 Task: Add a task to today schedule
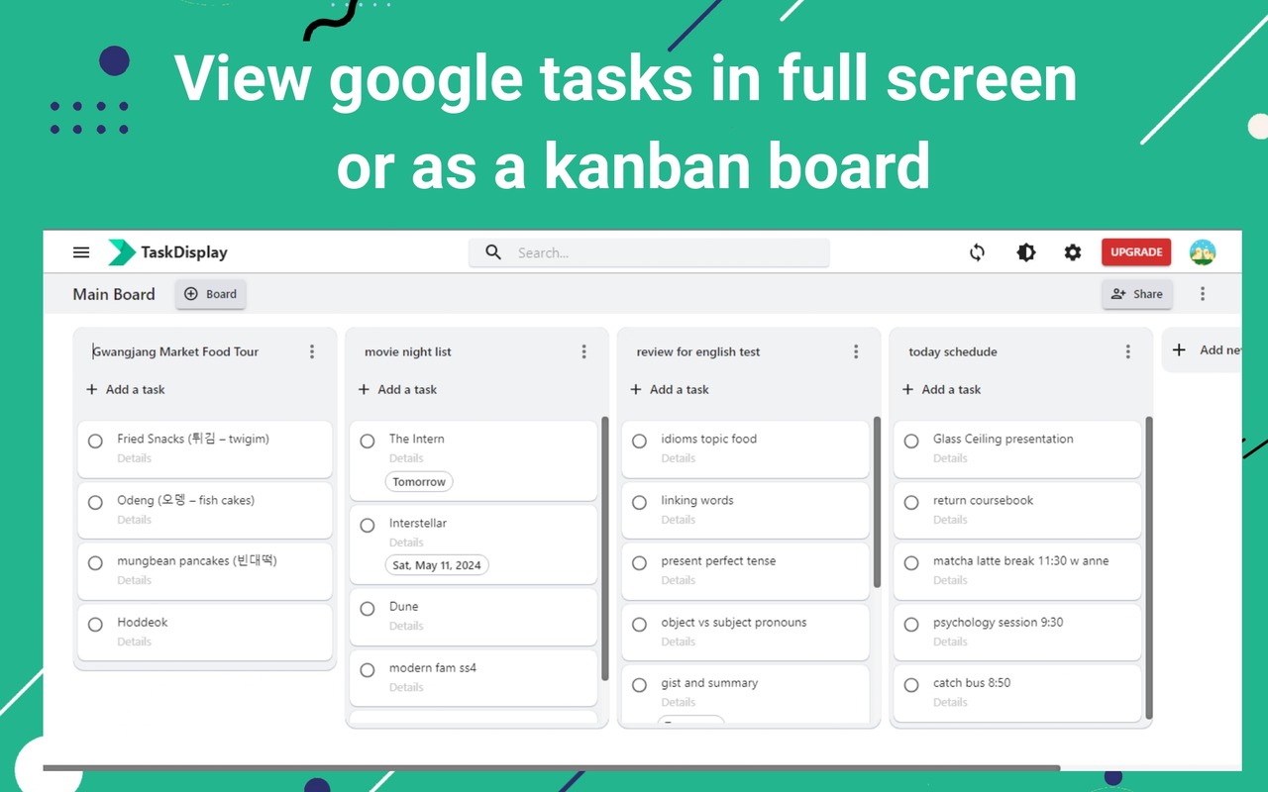pyautogui.click(x=941, y=389)
